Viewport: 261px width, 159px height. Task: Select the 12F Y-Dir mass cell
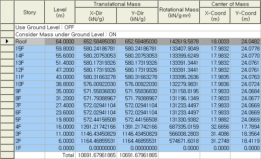138,70
